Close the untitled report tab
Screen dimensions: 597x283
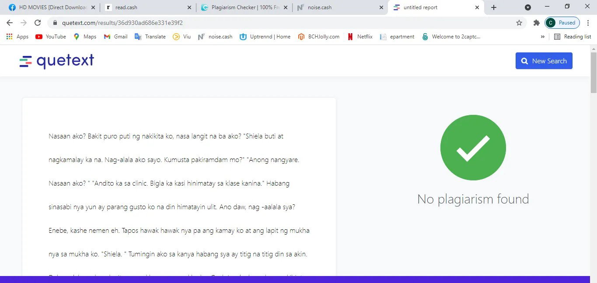[x=477, y=7]
